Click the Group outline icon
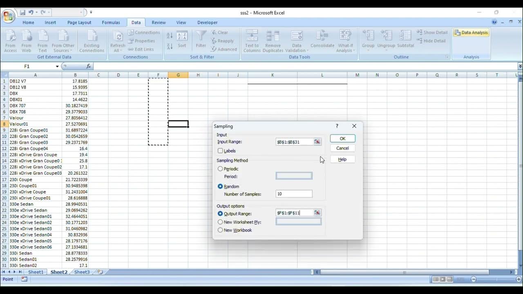 (368, 36)
